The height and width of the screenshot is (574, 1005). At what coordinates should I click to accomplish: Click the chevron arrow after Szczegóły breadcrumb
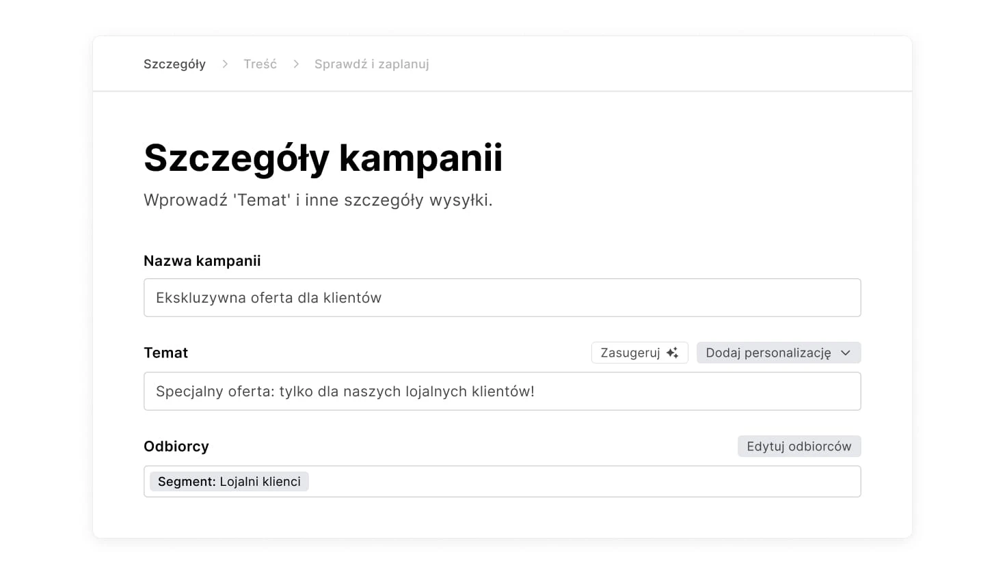(225, 64)
